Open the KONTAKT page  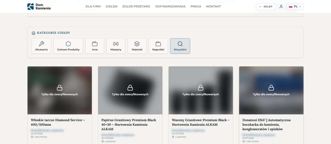pyautogui.click(x=213, y=6)
